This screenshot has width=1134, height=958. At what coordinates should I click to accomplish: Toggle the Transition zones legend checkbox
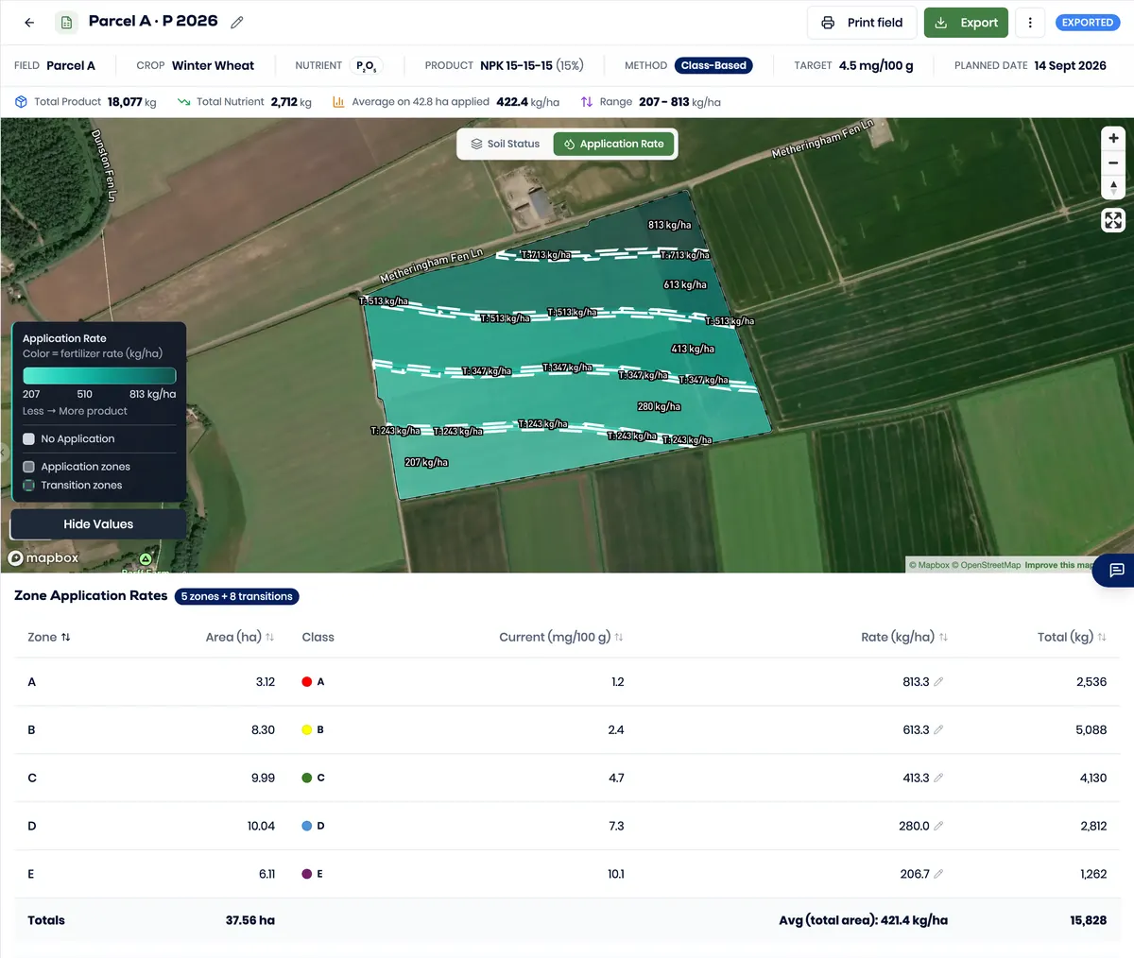click(28, 486)
